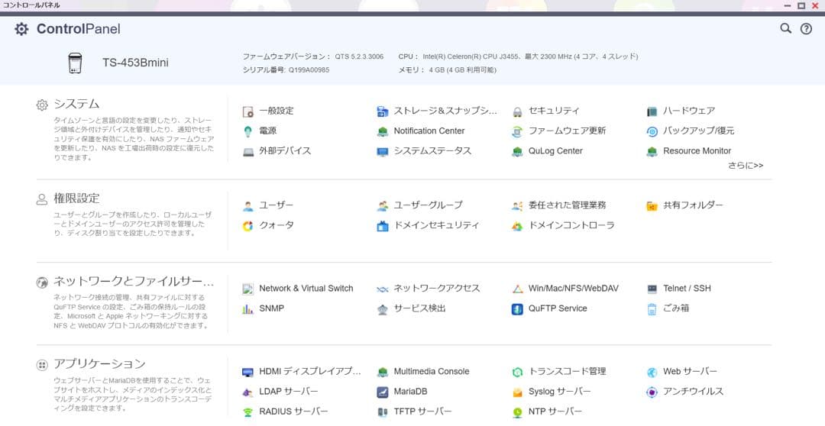Select the クォータ icon

[x=248, y=226]
